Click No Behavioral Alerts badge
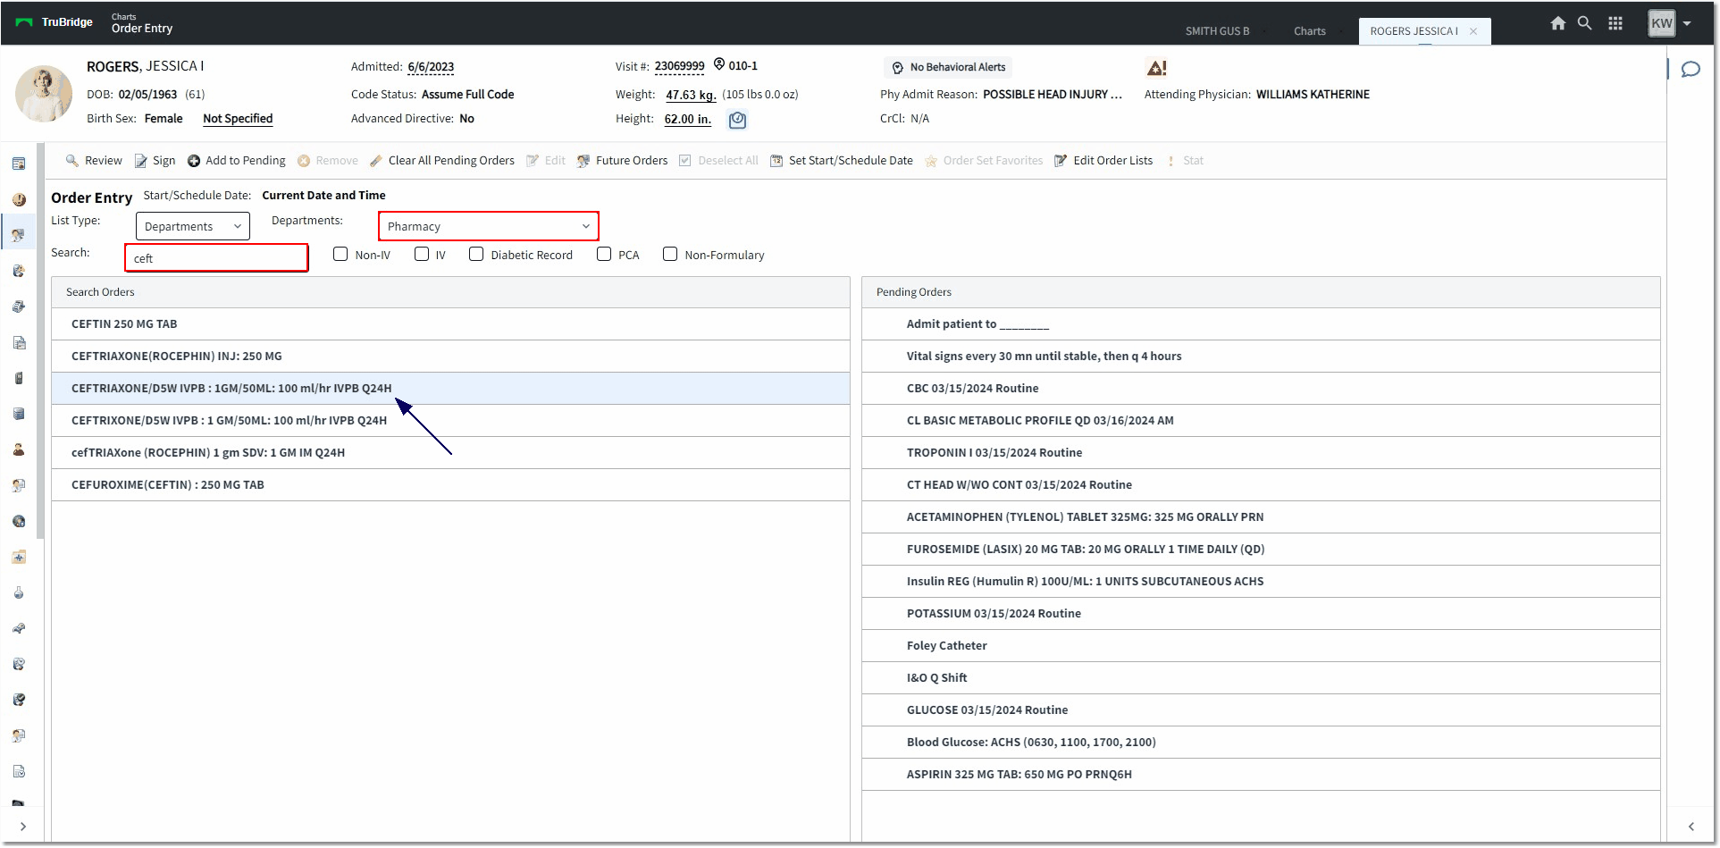Screen dimensions: 1720x848 948,67
